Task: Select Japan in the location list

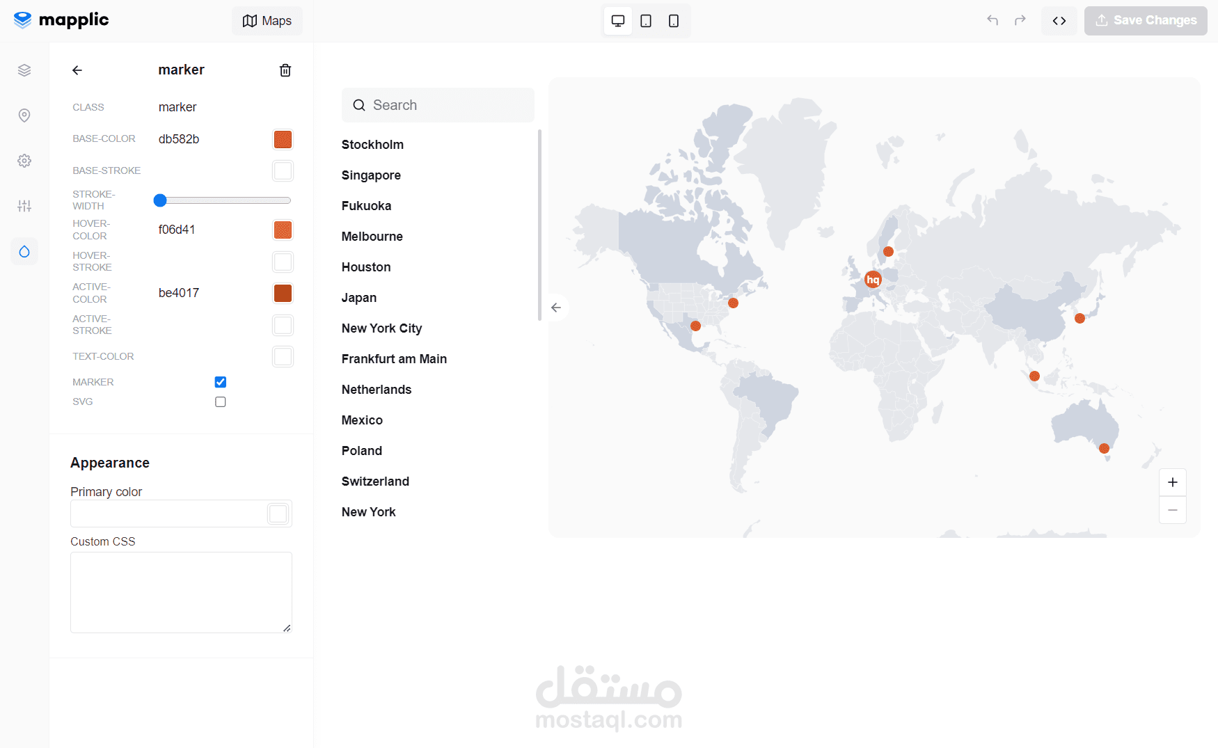Action: 359,298
